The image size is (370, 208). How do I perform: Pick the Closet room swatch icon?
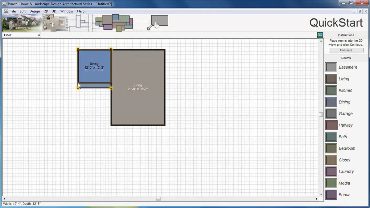tap(331, 160)
